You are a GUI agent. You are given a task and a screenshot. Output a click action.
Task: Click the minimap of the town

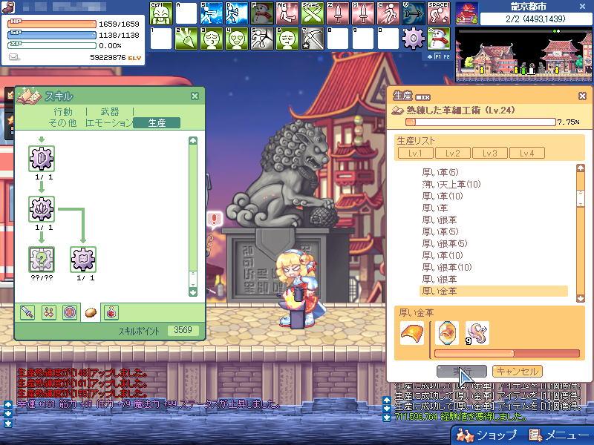(x=523, y=55)
